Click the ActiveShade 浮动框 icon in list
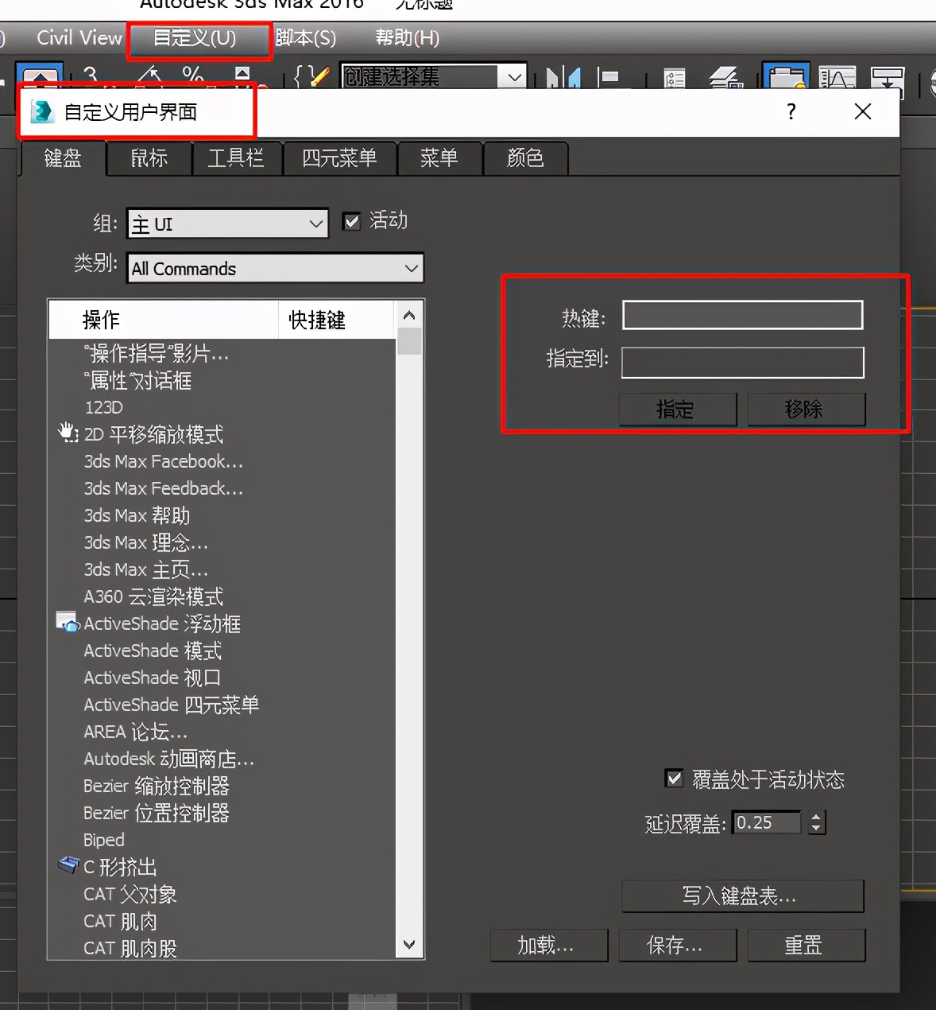Screen dimensions: 936x1010 (x=67, y=622)
